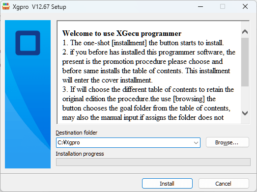Click the greyed-out maximize button
The width and height of the screenshot is (257, 192).
(223, 6)
